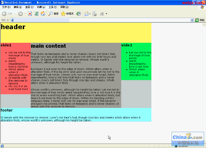The height and width of the screenshot is (148, 206).
Task: Open the History clock icon
Action: click(79, 14)
